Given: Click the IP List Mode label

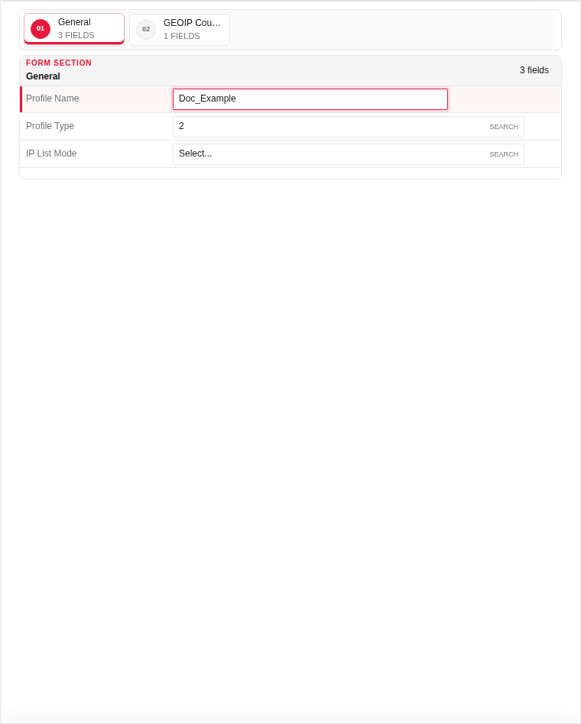Looking at the screenshot, I should click(51, 154).
